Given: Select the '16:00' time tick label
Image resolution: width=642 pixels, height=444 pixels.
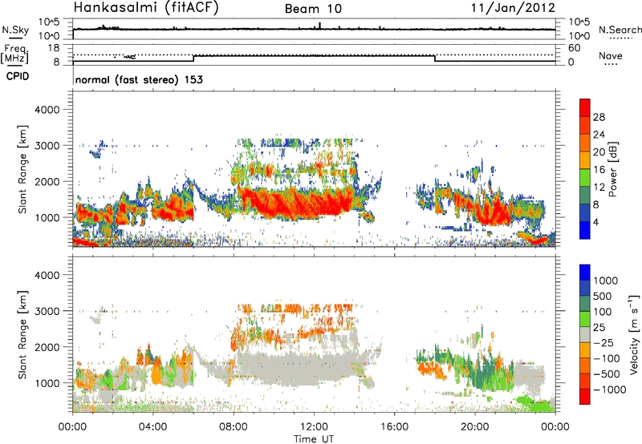Looking at the screenshot, I should pos(394,427).
